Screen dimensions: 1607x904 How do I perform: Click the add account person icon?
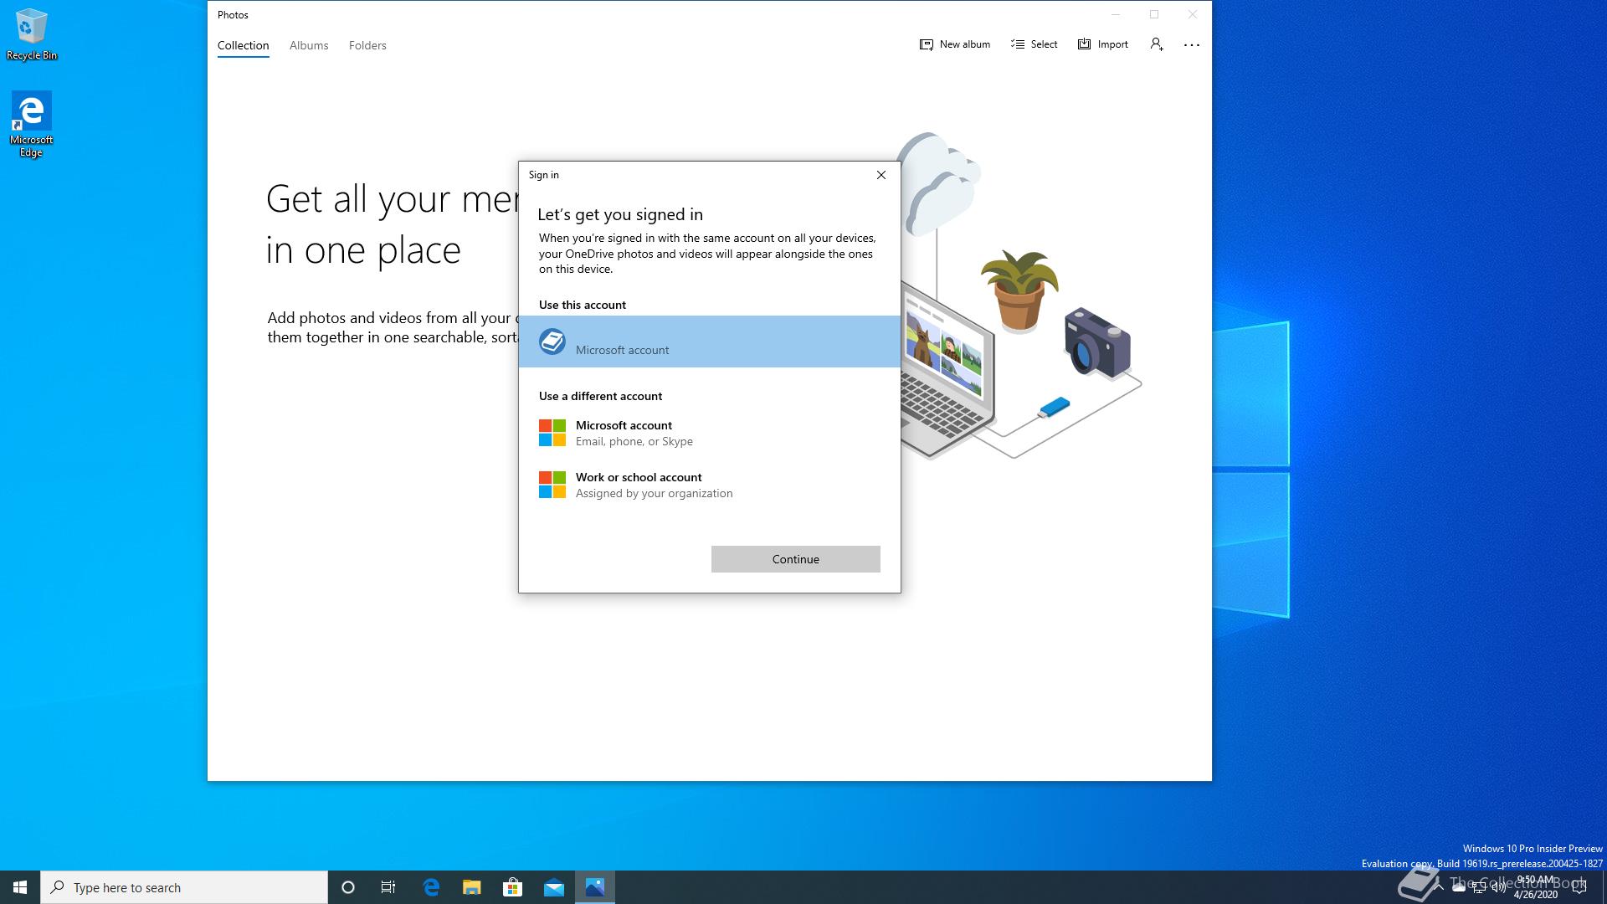click(1157, 44)
